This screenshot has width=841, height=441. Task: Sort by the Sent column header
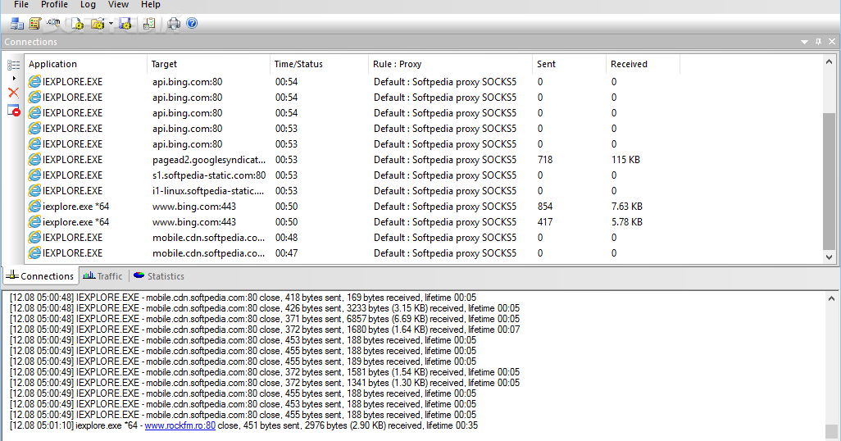click(x=569, y=64)
